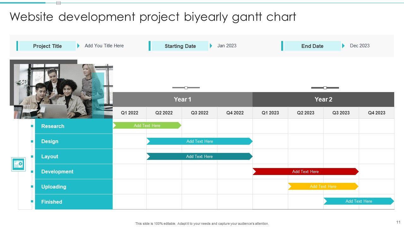
Task: Click the Layout task row label
Action: tap(74, 156)
